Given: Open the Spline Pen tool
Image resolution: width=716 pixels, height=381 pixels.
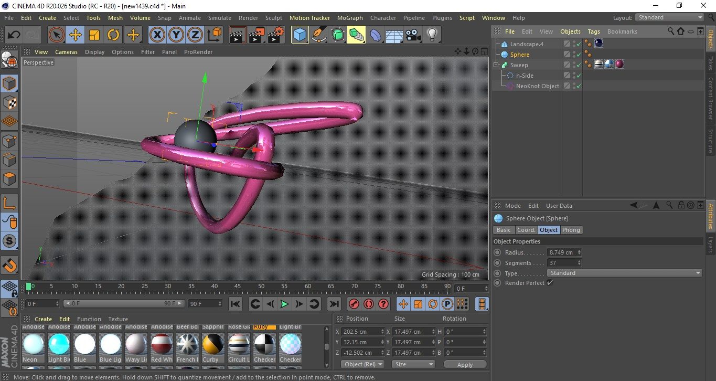Looking at the screenshot, I should 318,35.
